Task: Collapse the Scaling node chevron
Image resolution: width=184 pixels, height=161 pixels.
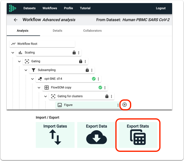Action: [13, 53]
